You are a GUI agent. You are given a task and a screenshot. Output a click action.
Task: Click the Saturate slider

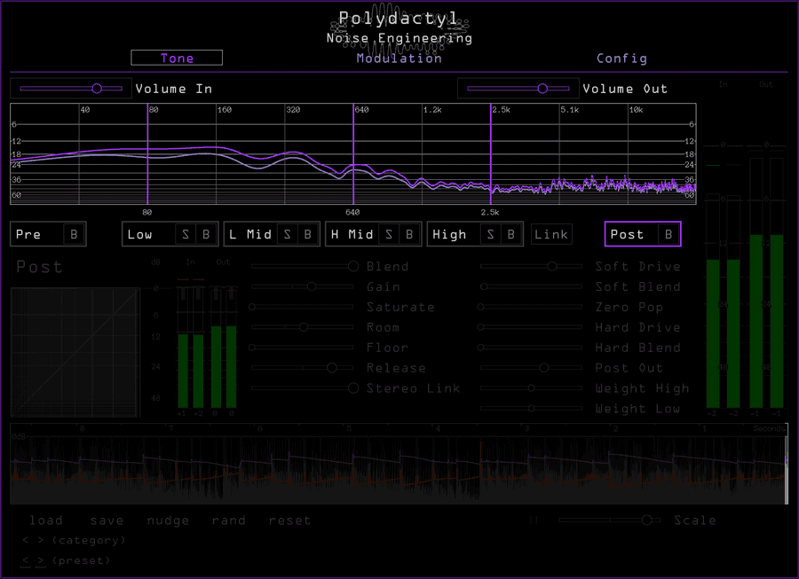[x=303, y=307]
